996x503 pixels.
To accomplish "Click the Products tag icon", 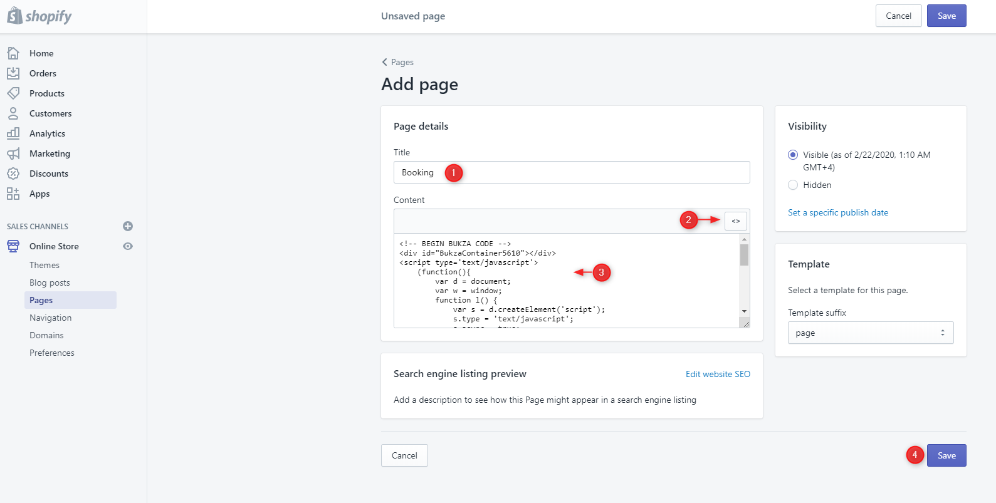I will pyautogui.click(x=13, y=93).
